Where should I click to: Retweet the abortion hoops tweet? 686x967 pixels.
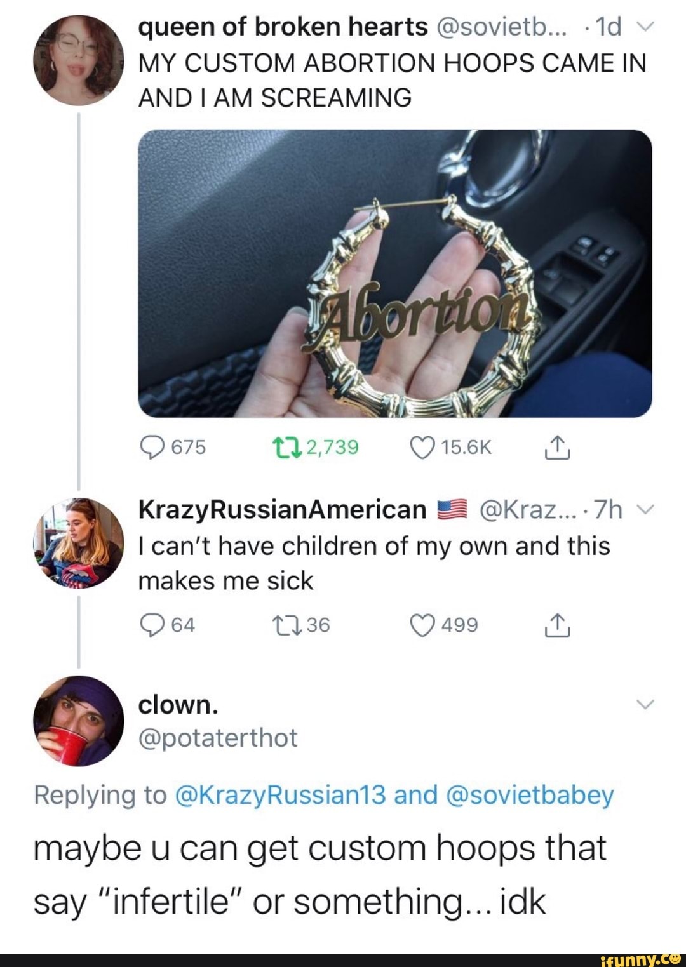(288, 448)
